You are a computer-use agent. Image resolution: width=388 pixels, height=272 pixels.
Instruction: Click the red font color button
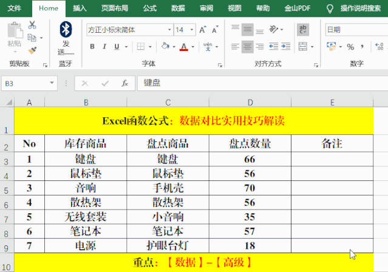pyautogui.click(x=183, y=47)
